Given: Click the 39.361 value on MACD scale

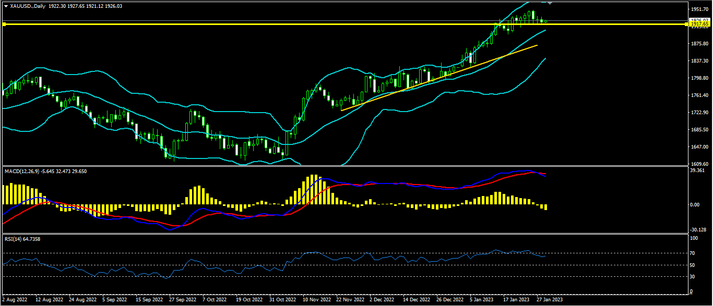Looking at the screenshot, I should 697,170.
